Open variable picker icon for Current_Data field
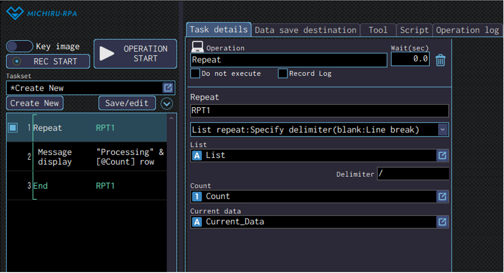Image resolution: width=504 pixels, height=273 pixels. 442,222
